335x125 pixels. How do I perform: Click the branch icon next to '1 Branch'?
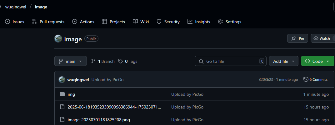pos(93,61)
